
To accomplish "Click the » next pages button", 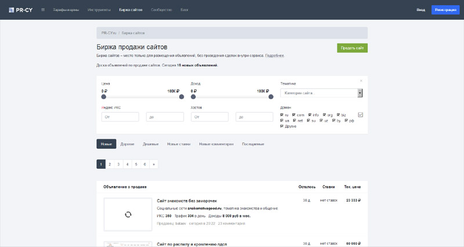I will pyautogui.click(x=154, y=164).
